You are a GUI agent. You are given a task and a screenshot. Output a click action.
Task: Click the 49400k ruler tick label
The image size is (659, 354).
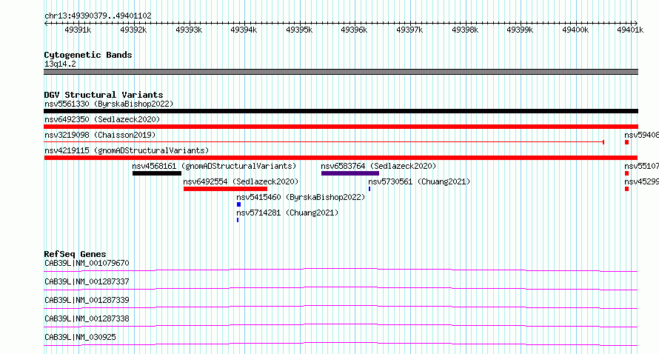[575, 30]
